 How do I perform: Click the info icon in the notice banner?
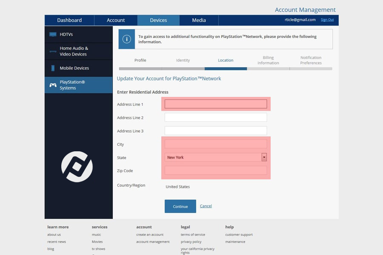point(126,39)
